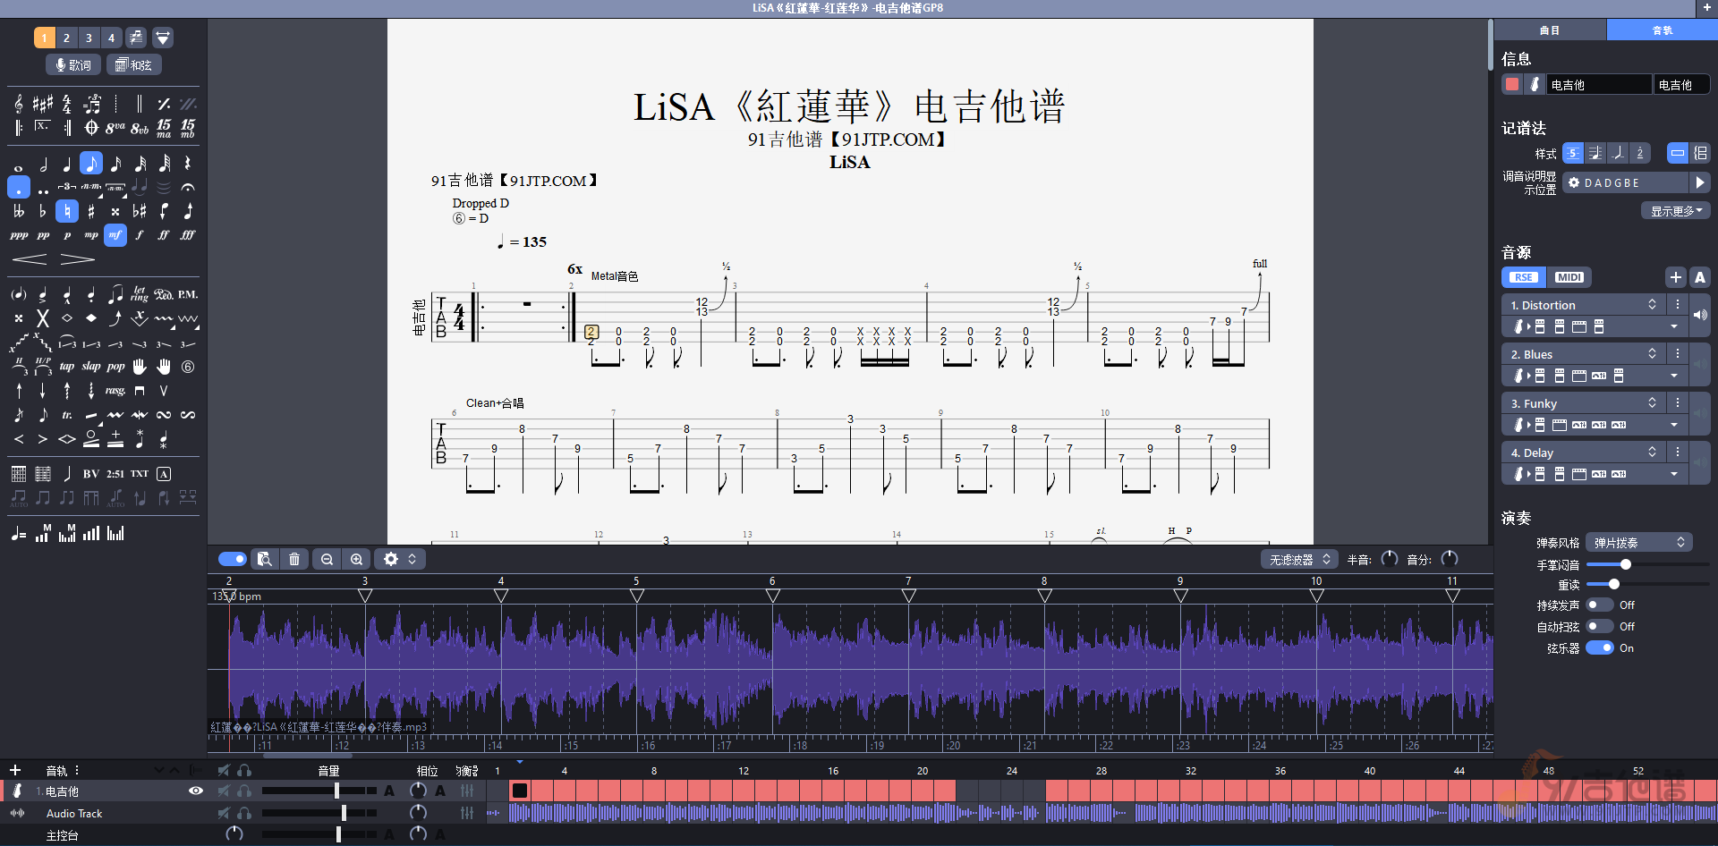This screenshot has width=1718, height=846.
Task: Expand the 显示更多 options
Action: click(x=1676, y=211)
